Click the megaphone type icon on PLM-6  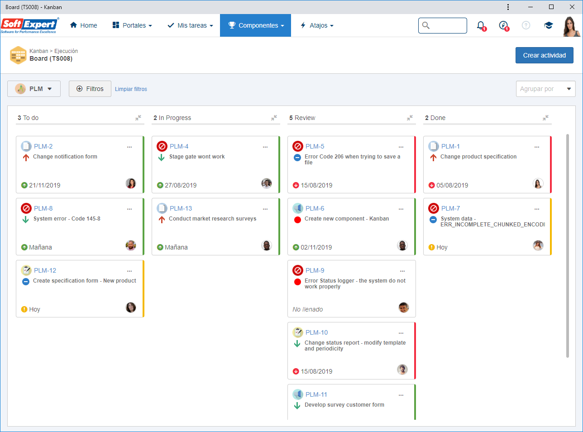298,208
